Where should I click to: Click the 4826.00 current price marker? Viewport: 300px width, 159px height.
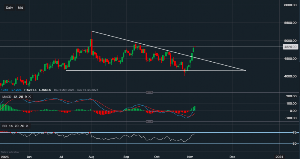(x=290, y=47)
